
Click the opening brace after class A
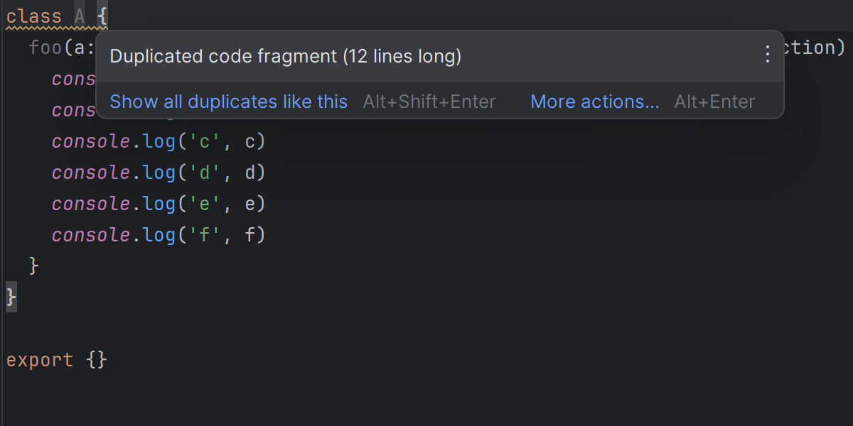pos(102,16)
